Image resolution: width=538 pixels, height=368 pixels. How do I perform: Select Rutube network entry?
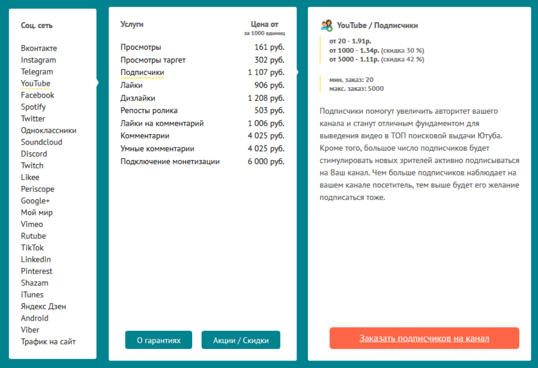[x=33, y=236]
